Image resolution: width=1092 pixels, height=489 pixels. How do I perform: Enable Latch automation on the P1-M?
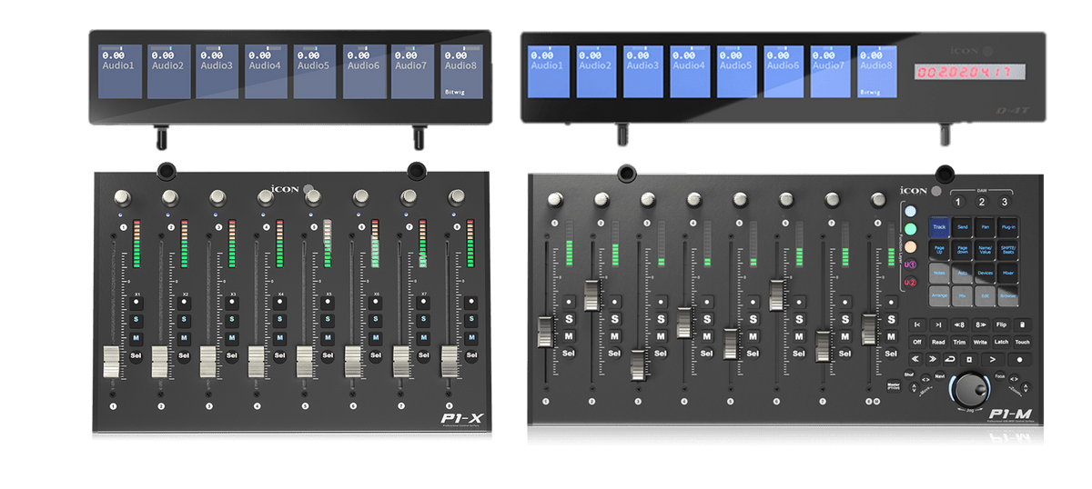pos(1001,342)
